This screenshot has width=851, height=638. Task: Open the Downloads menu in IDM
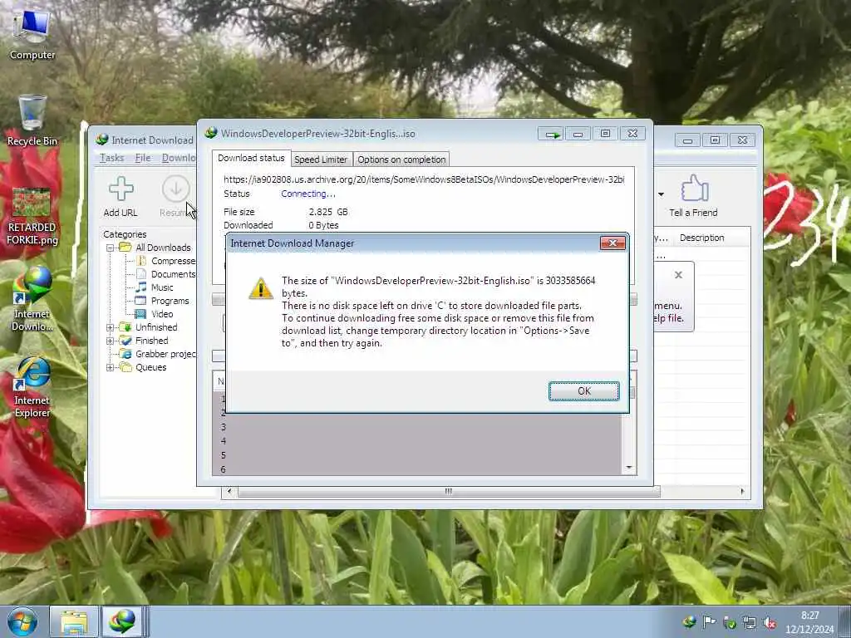click(x=179, y=158)
